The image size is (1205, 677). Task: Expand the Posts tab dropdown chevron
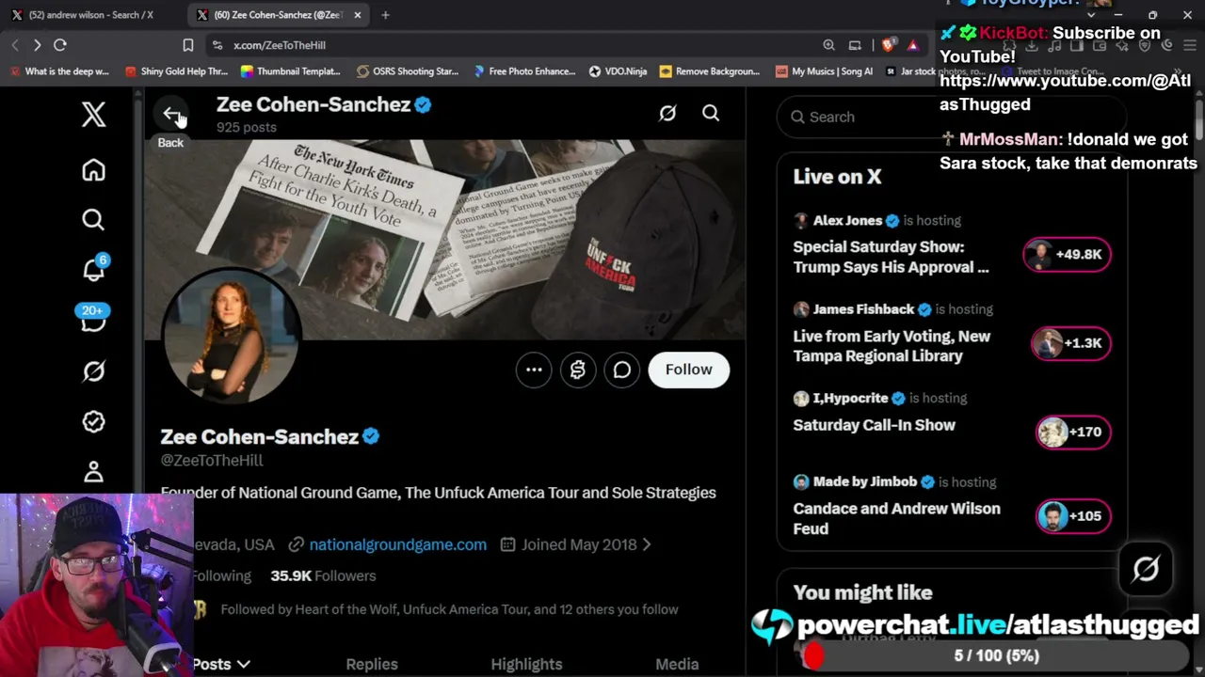point(244,664)
